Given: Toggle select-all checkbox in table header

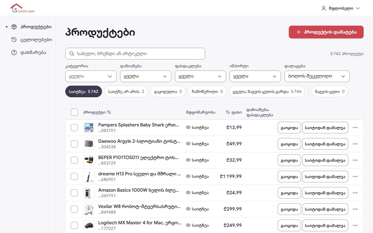Looking at the screenshot, I should click(74, 112).
